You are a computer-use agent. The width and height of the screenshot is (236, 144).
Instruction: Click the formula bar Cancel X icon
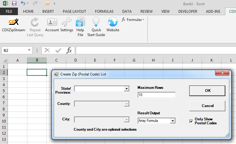tap(47, 50)
